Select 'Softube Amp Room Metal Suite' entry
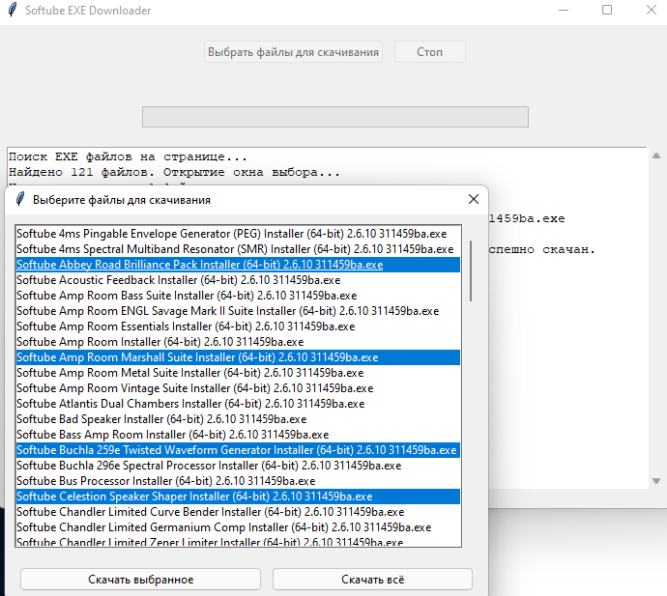The width and height of the screenshot is (667, 596). coord(238,373)
